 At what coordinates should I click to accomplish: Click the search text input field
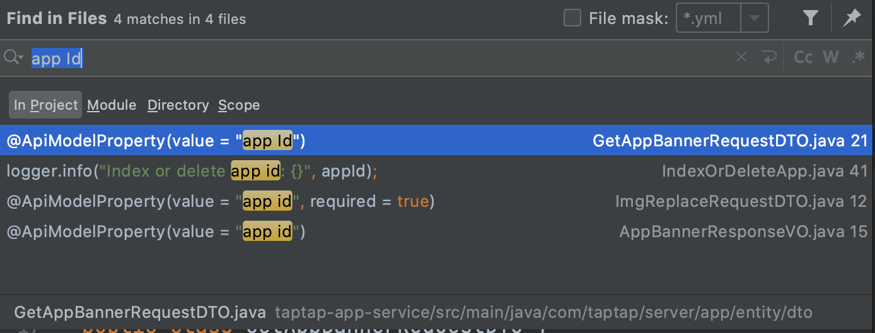378,58
